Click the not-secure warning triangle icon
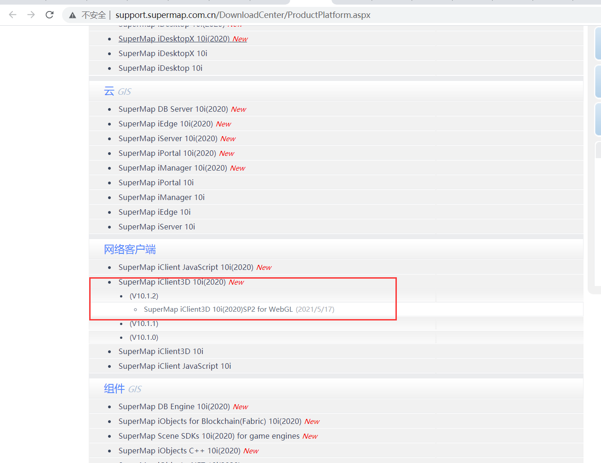 (x=73, y=15)
